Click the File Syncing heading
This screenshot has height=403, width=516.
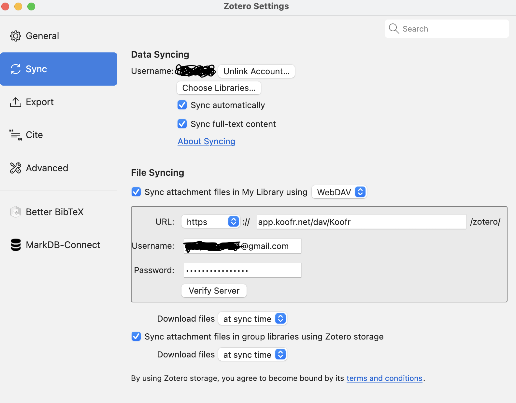[157, 173]
